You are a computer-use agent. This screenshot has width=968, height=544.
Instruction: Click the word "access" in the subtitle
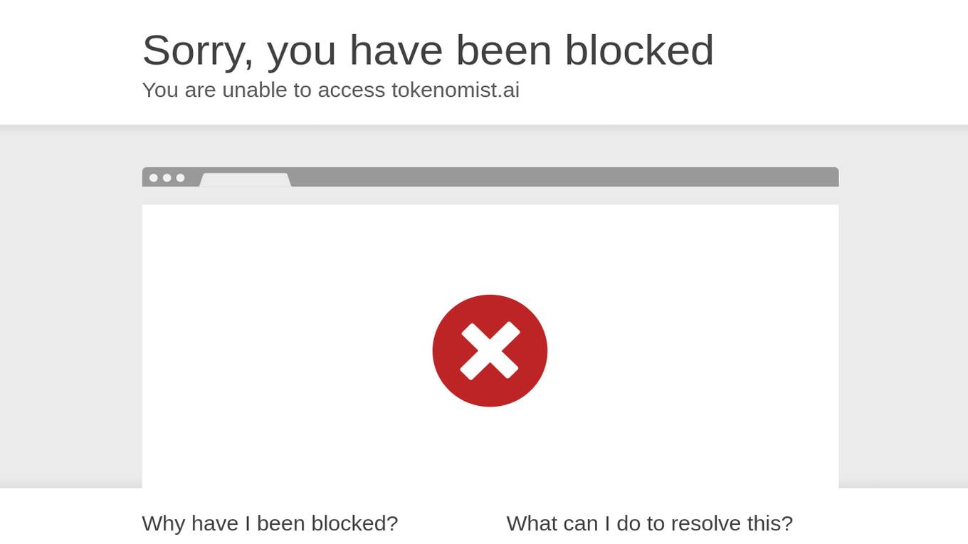click(352, 90)
